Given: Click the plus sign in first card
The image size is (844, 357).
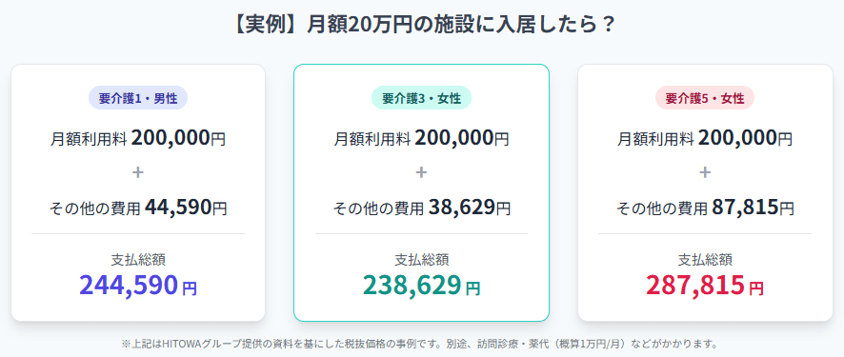Looking at the screenshot, I should (x=138, y=172).
